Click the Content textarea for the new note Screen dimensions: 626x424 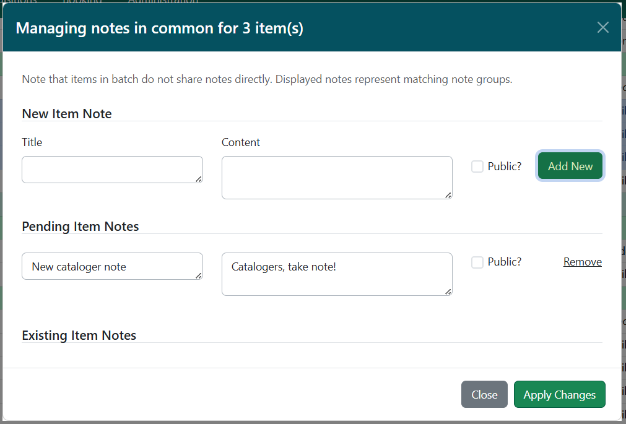tap(336, 178)
